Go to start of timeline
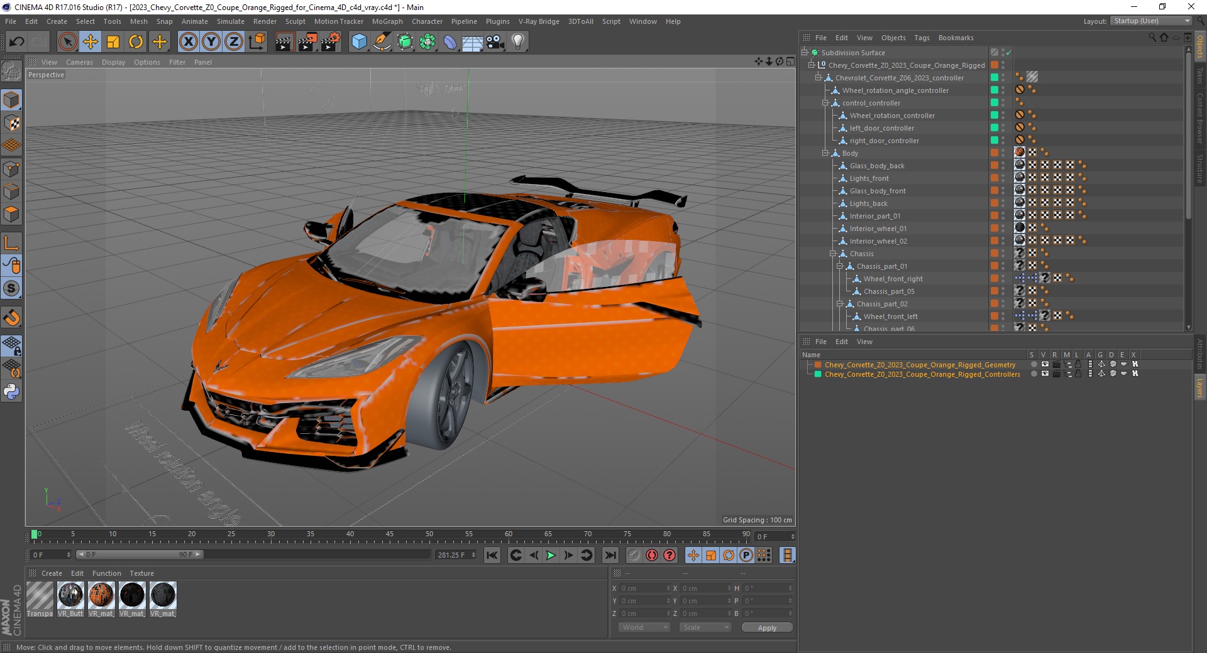The image size is (1207, 653). pyautogui.click(x=492, y=555)
